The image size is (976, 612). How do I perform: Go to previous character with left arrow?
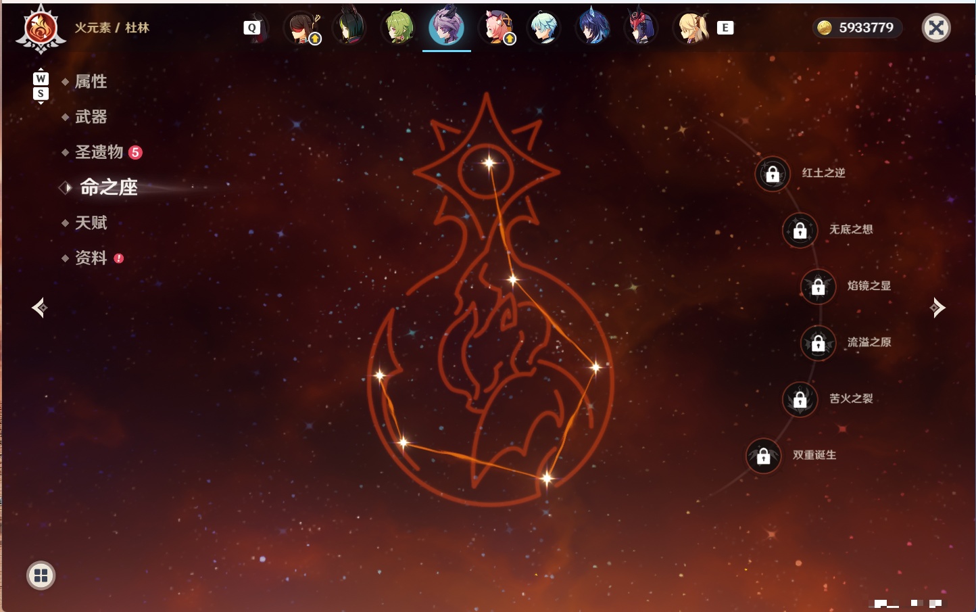[x=40, y=308]
